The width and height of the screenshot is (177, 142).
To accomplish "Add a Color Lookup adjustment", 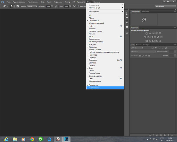I will click(162, 37).
